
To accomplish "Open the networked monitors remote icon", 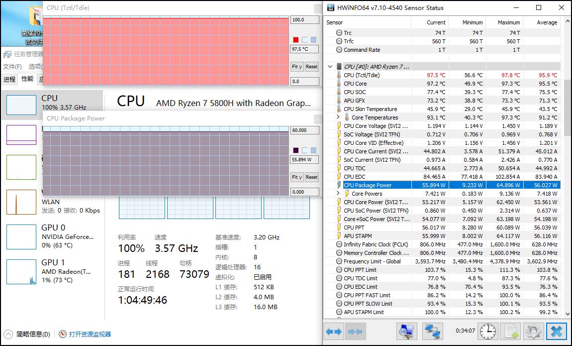I will [x=433, y=332].
